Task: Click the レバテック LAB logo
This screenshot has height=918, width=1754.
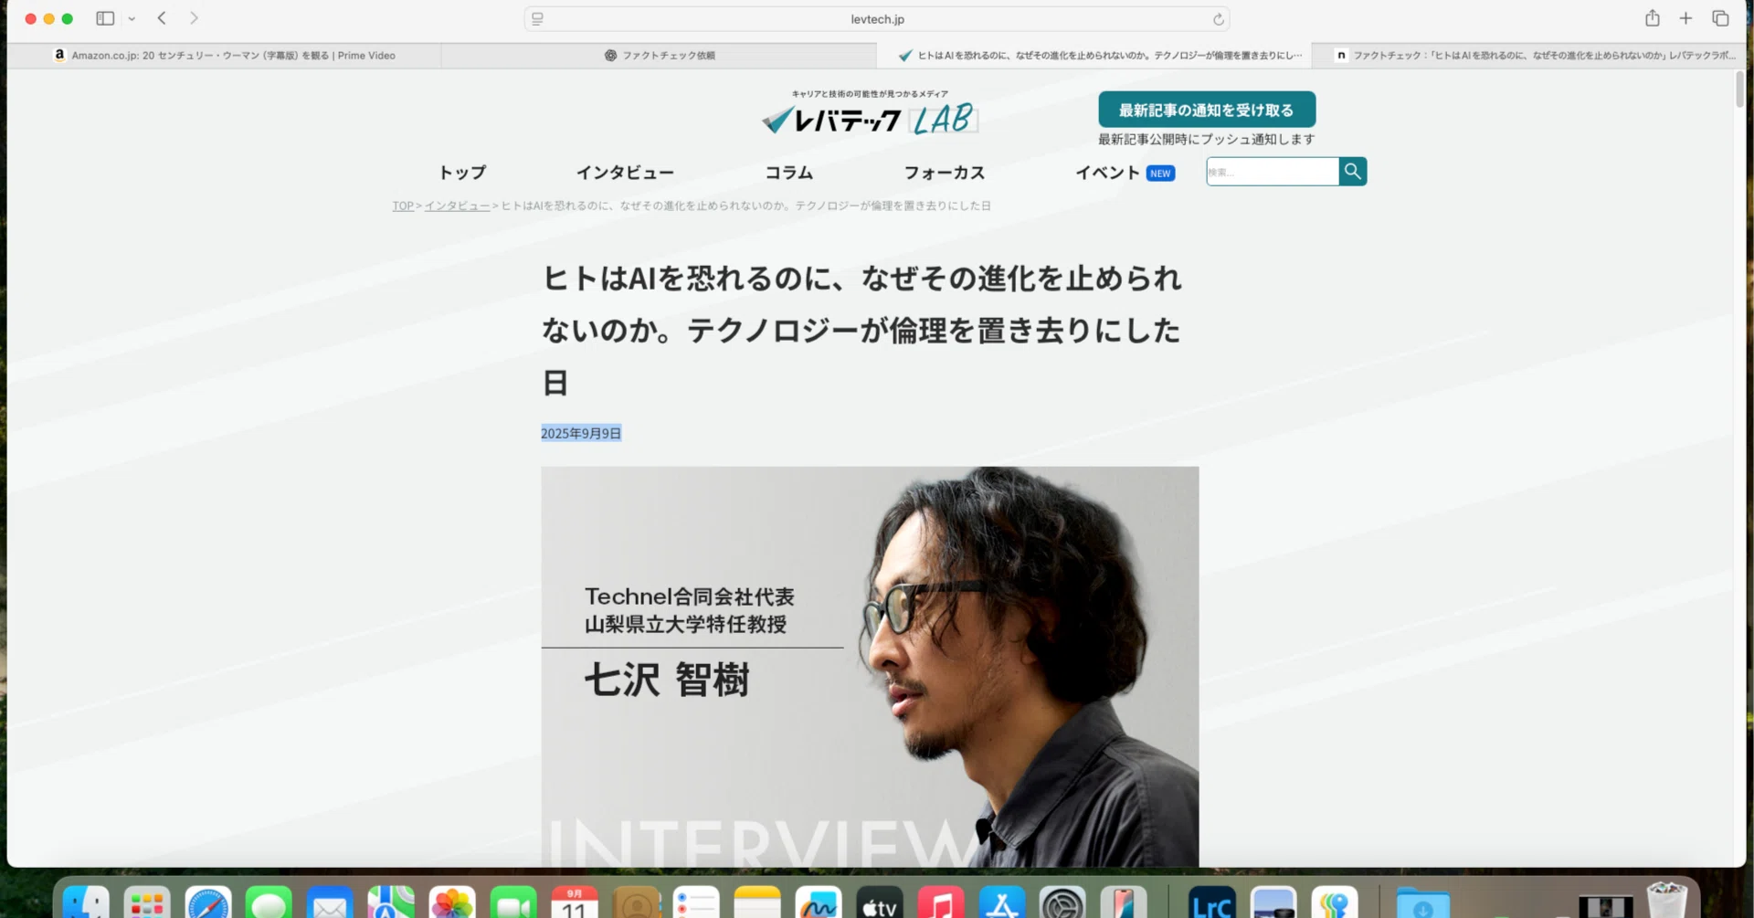Action: tap(870, 114)
